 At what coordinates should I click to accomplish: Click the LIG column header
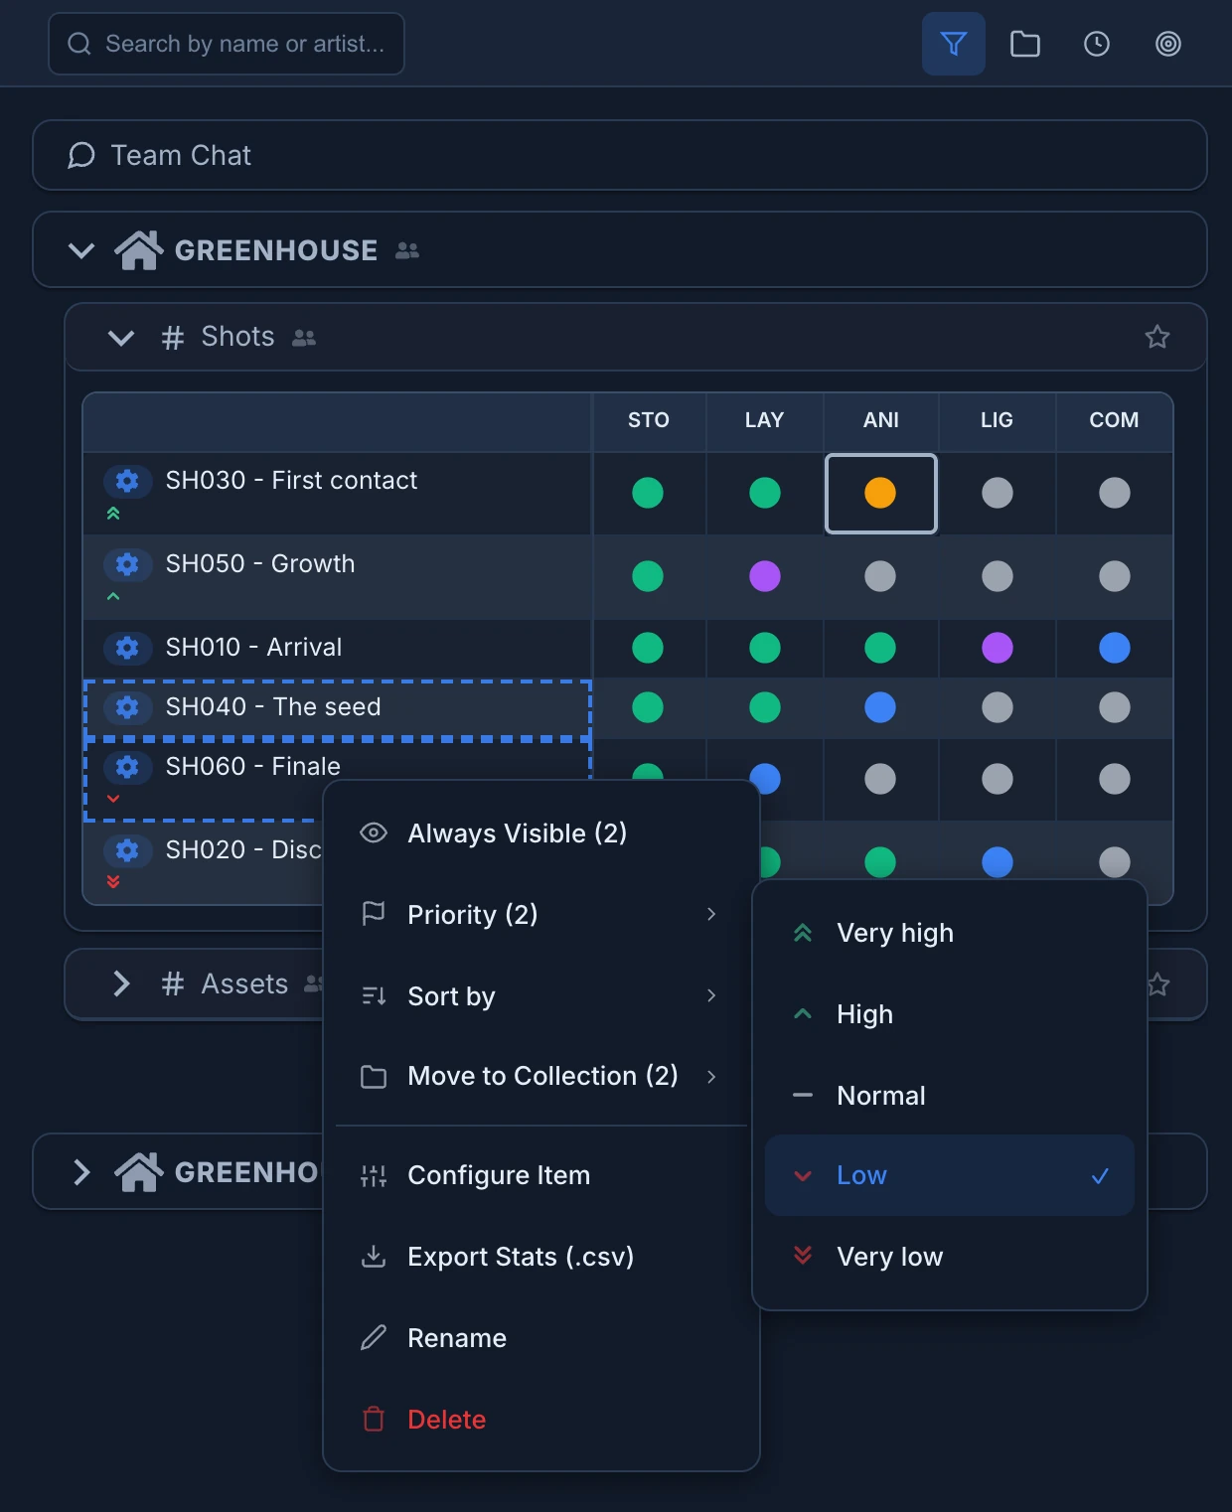[x=997, y=420]
